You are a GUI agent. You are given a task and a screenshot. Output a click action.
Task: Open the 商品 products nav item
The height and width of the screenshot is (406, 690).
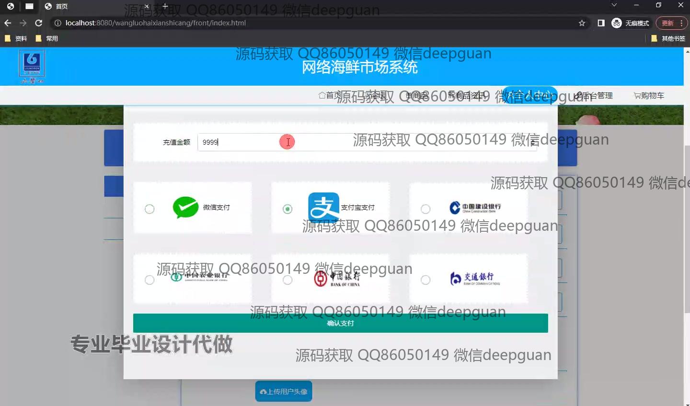[417, 96]
